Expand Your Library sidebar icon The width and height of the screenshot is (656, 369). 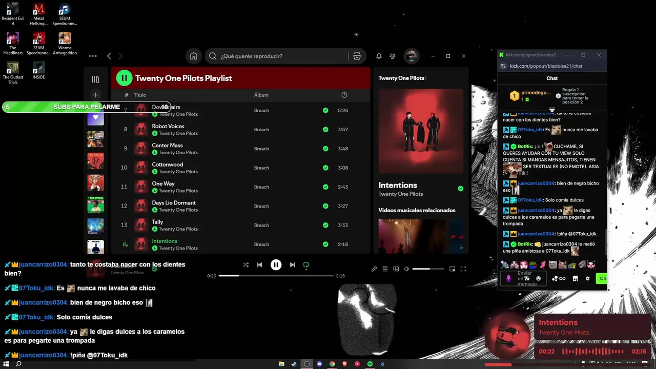(x=95, y=79)
